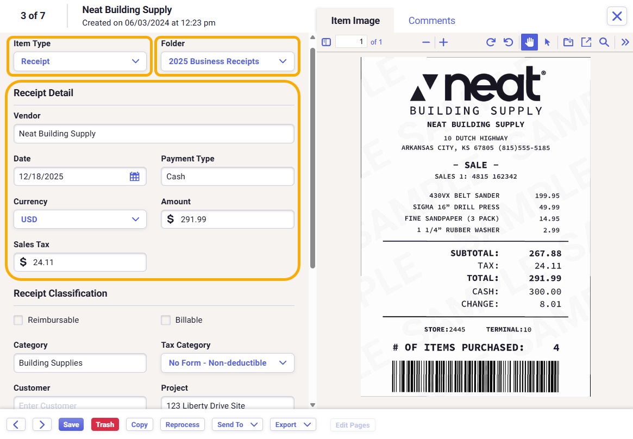Click the Save button
This screenshot has width=633, height=439.
click(x=71, y=425)
